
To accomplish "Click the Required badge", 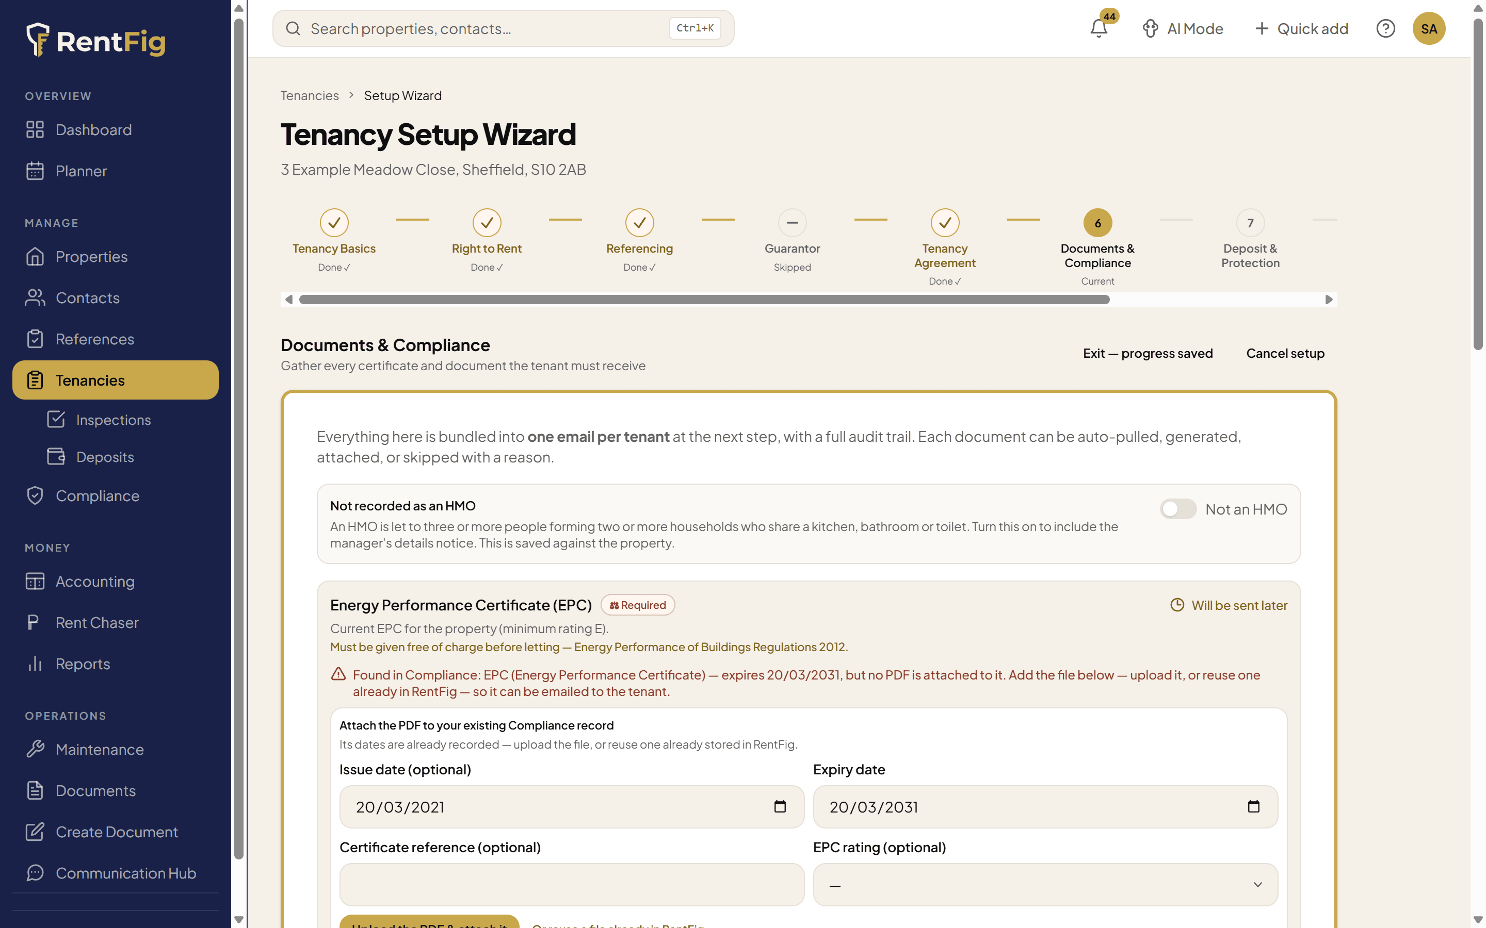I will click(637, 605).
